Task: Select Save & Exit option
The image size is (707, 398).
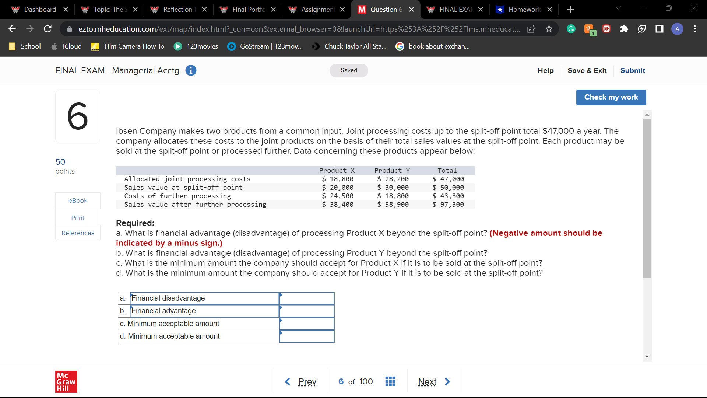Action: pyautogui.click(x=587, y=70)
